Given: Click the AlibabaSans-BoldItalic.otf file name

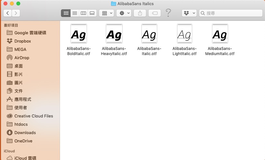Looking at the screenshot, I should pos(79,51).
